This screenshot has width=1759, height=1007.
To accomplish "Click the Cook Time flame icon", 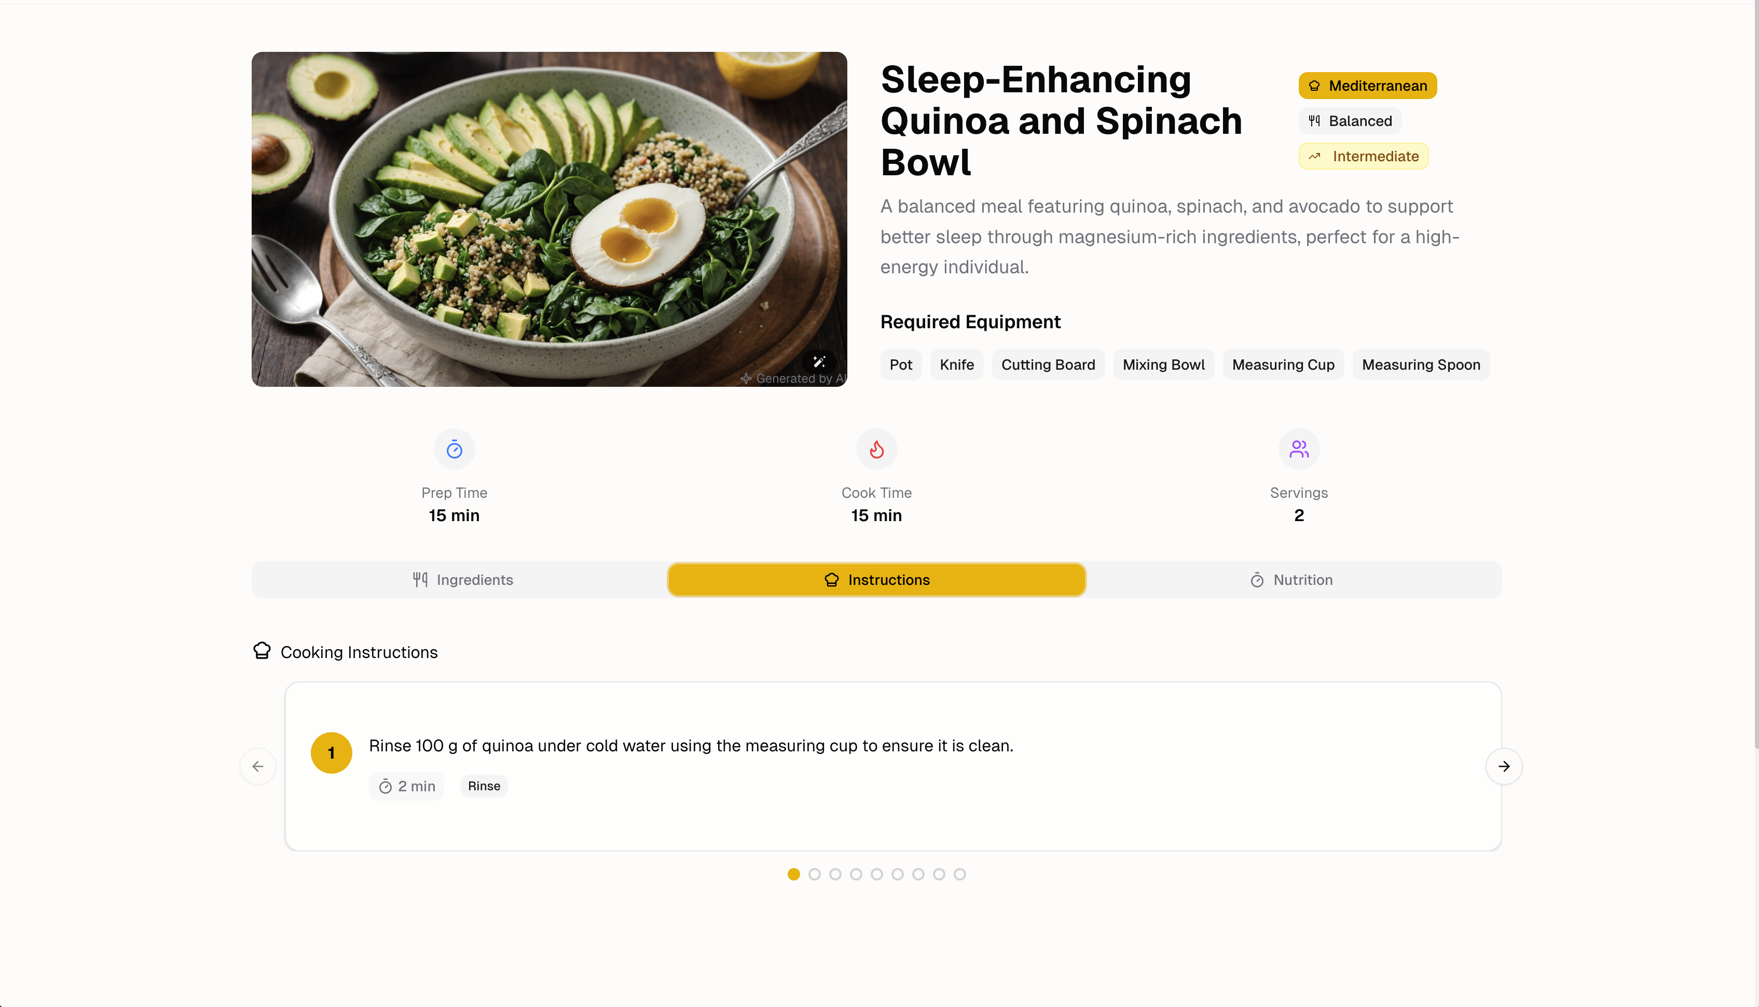I will click(x=876, y=450).
